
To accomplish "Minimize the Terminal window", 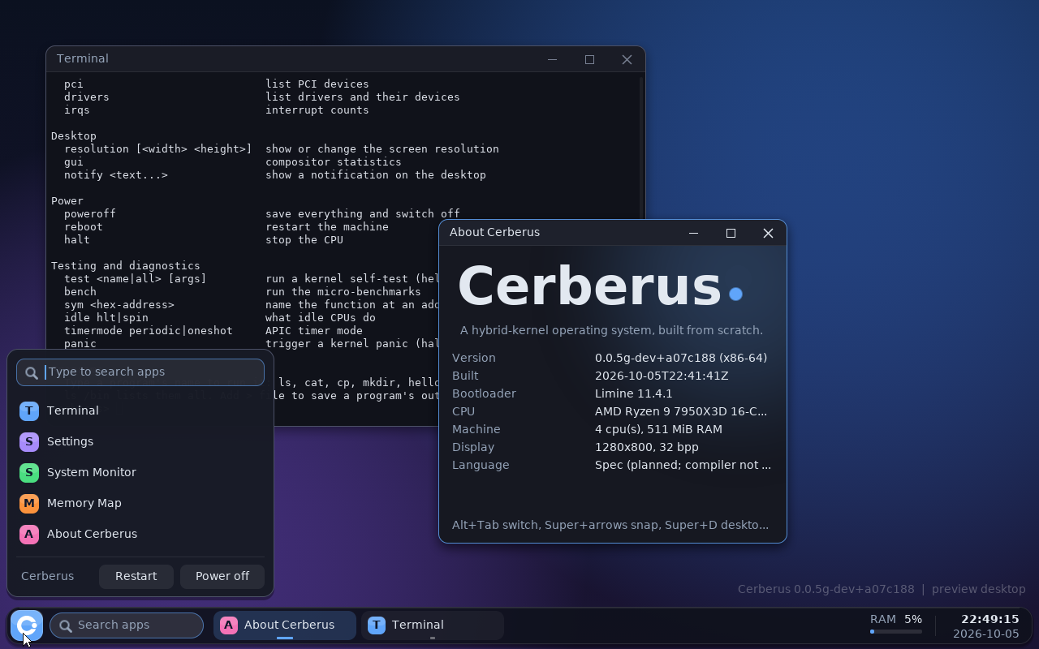I will tap(552, 59).
